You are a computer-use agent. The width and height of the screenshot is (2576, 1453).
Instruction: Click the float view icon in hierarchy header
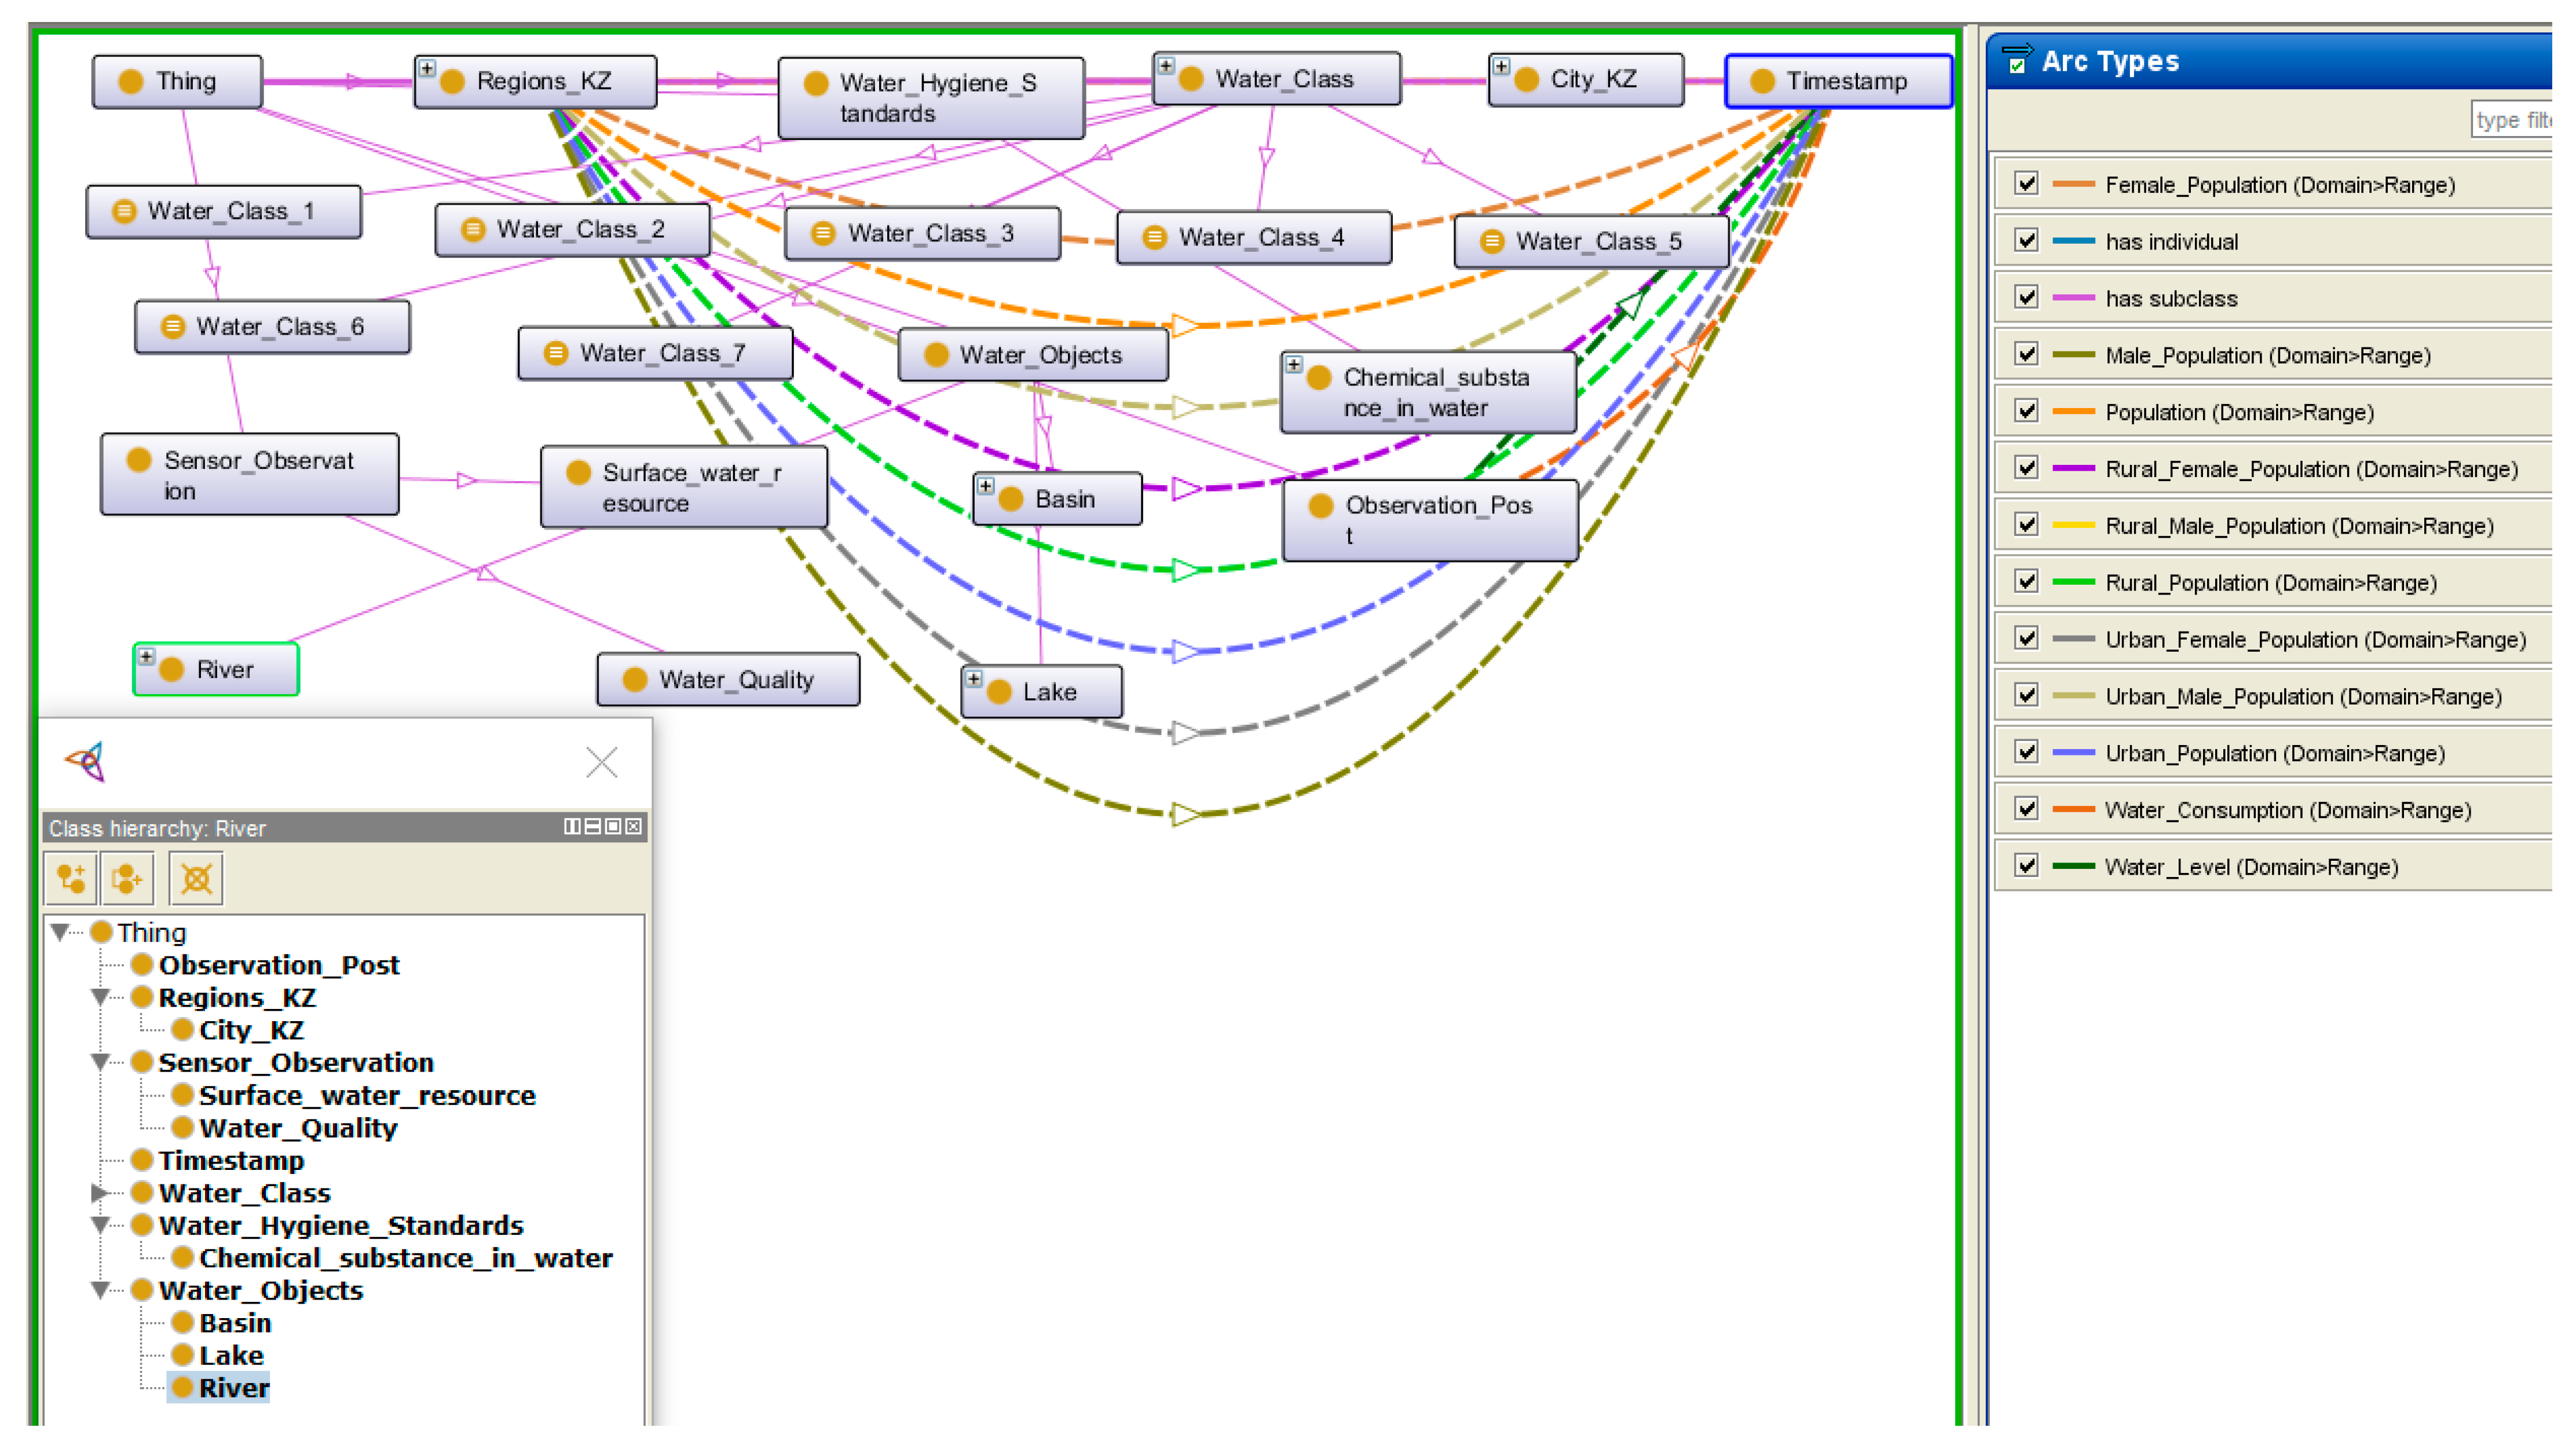pyautogui.click(x=613, y=827)
